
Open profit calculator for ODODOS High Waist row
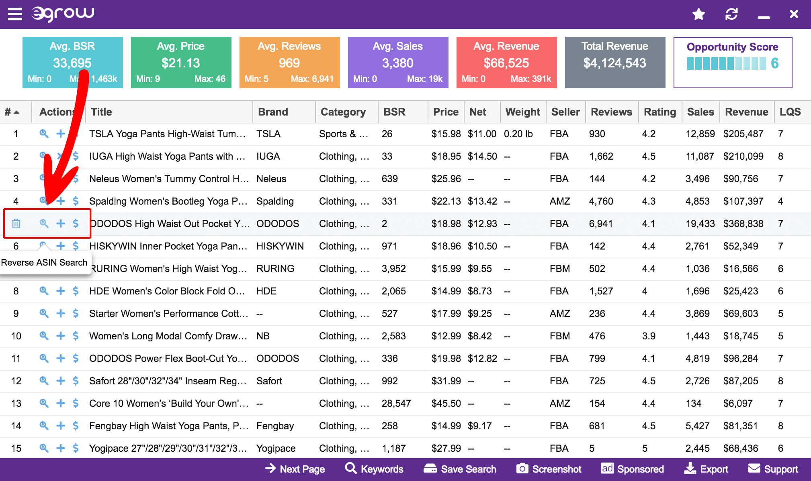76,223
